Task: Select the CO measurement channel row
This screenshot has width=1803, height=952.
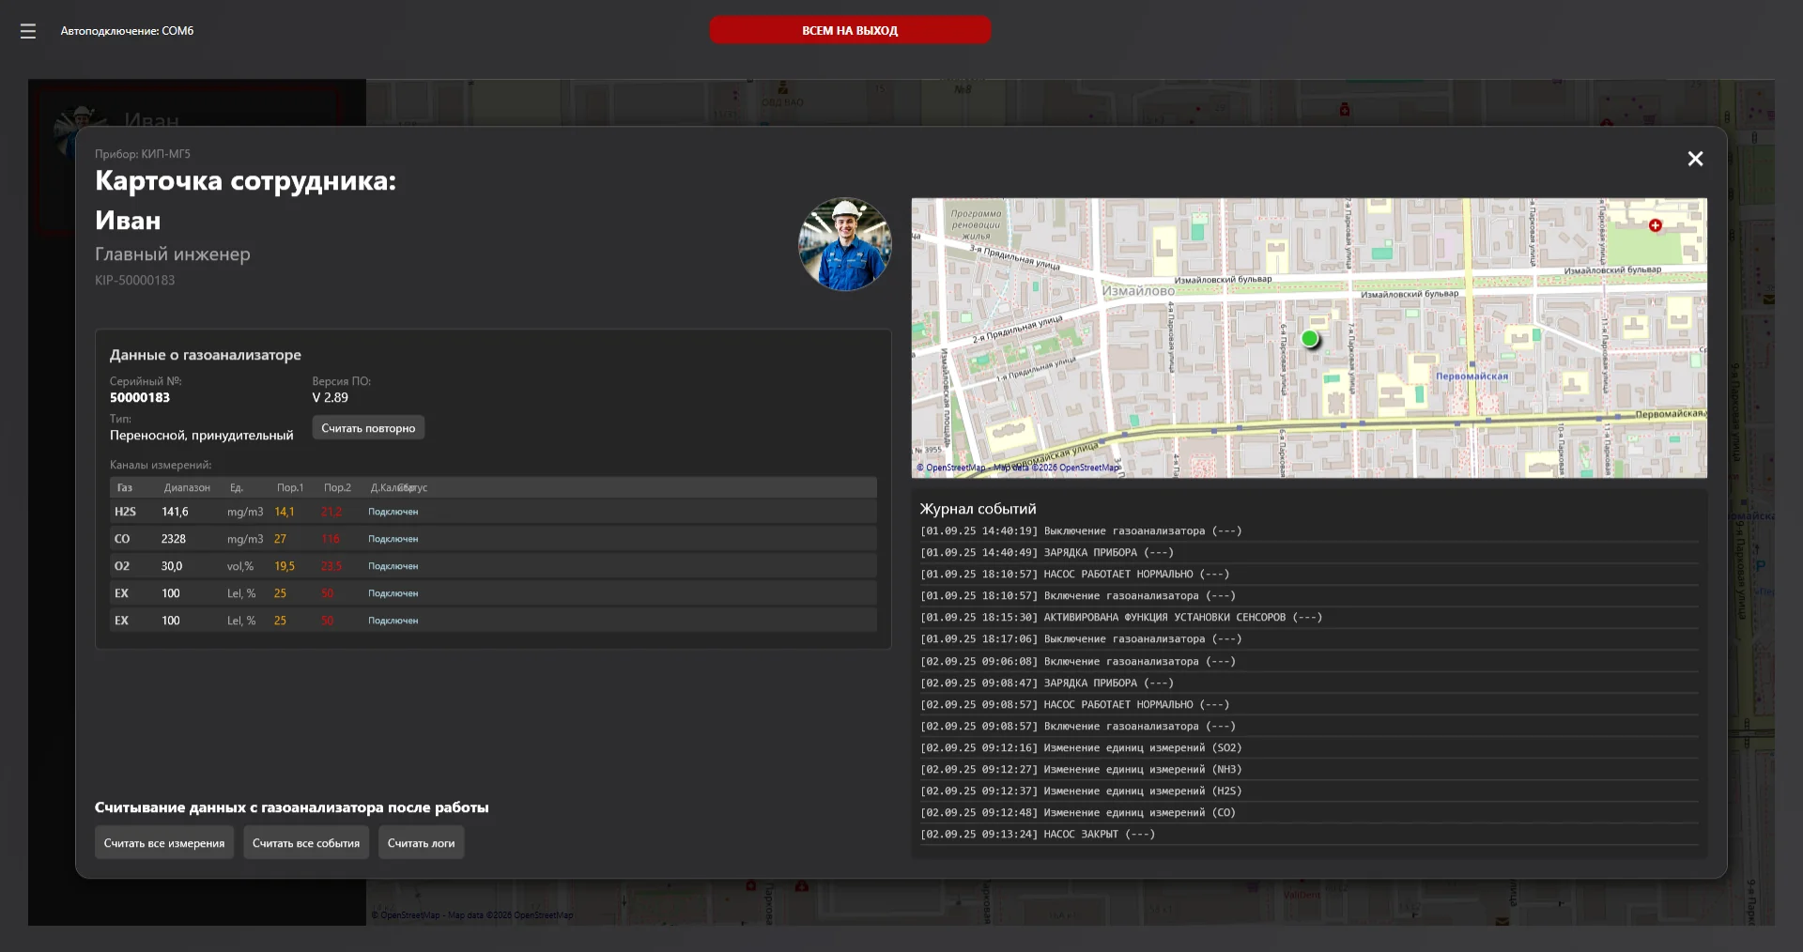Action: click(493, 539)
